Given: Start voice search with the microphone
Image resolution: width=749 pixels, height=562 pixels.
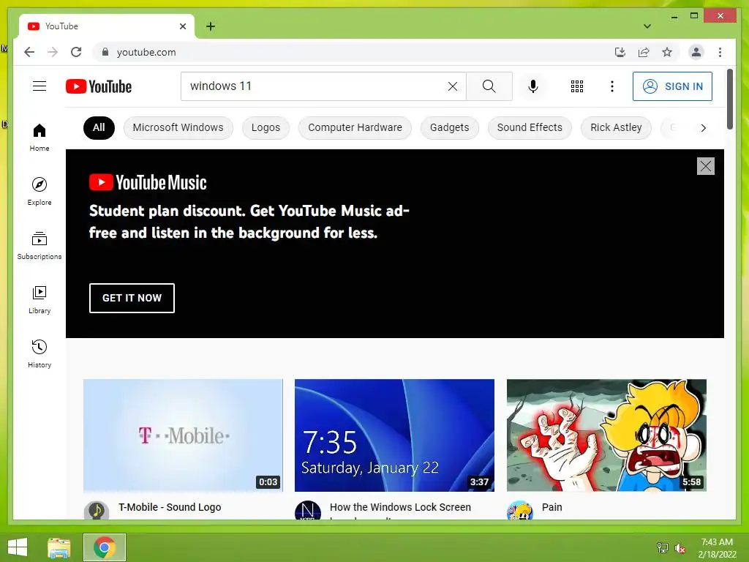Looking at the screenshot, I should tap(533, 86).
